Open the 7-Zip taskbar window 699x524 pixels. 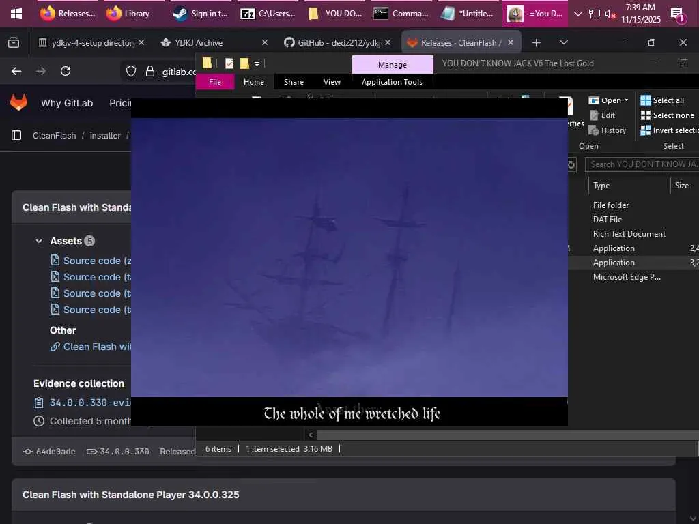click(x=268, y=14)
